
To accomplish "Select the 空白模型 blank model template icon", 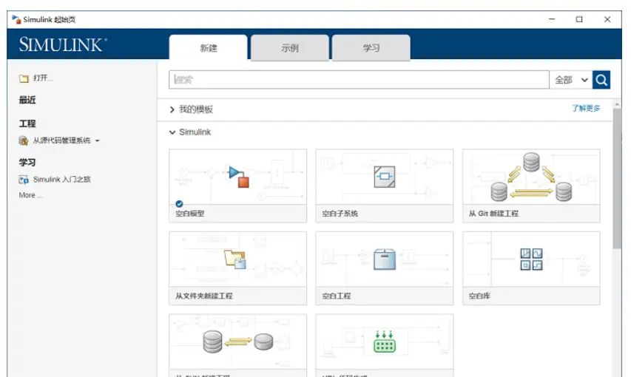I will coord(239,177).
